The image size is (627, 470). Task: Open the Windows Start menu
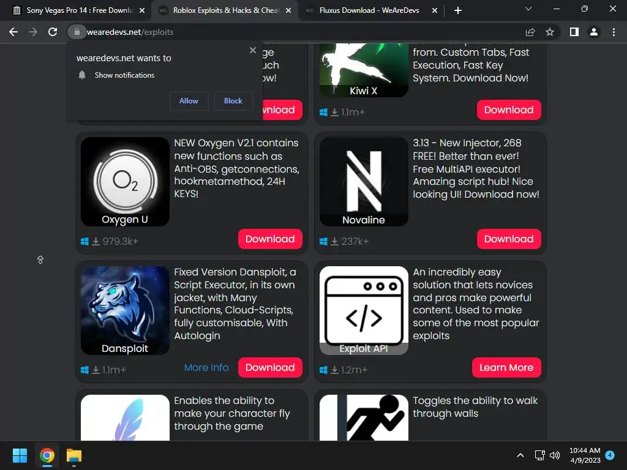pos(20,455)
